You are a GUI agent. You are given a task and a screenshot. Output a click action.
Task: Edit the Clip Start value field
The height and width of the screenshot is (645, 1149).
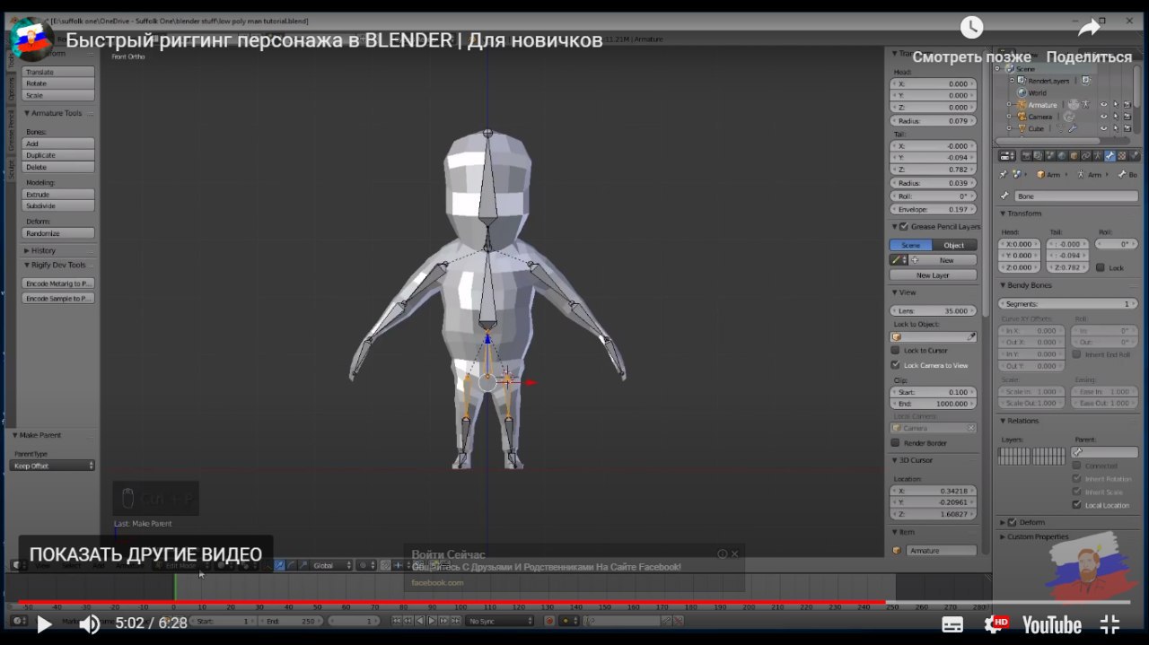(x=933, y=392)
